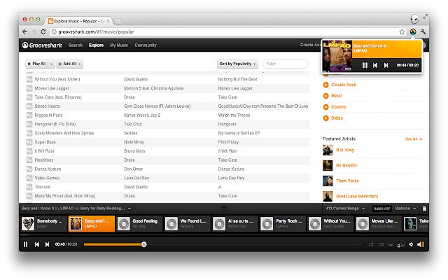Viewport: 448px width, 280px height.
Task: Click the browser forward arrow
Action: [34, 31]
